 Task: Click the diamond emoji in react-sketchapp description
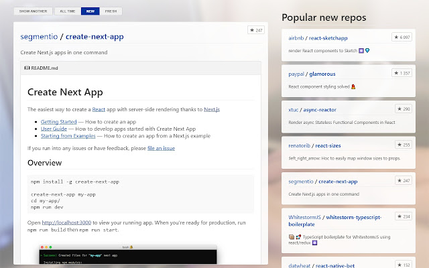coord(367,51)
